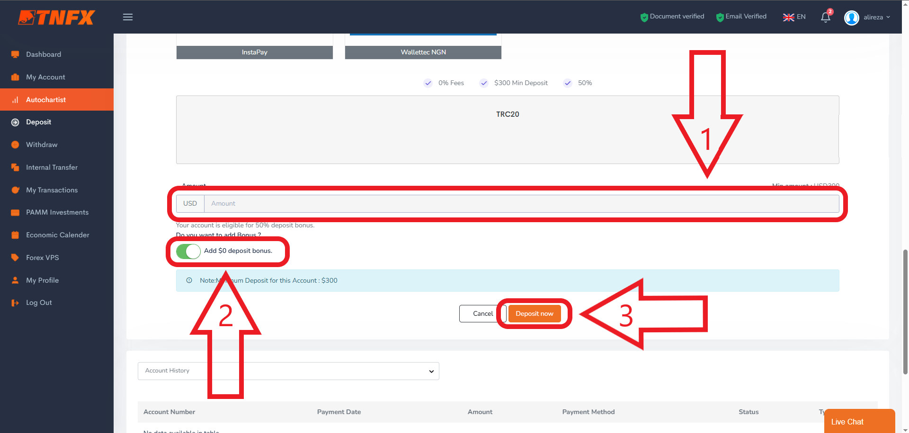Click the USD Amount input field
Image resolution: width=909 pixels, height=433 pixels.
pos(521,204)
